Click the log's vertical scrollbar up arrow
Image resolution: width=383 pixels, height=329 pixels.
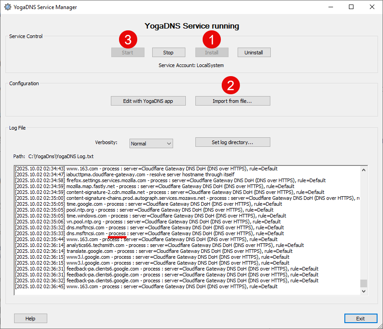(363, 170)
